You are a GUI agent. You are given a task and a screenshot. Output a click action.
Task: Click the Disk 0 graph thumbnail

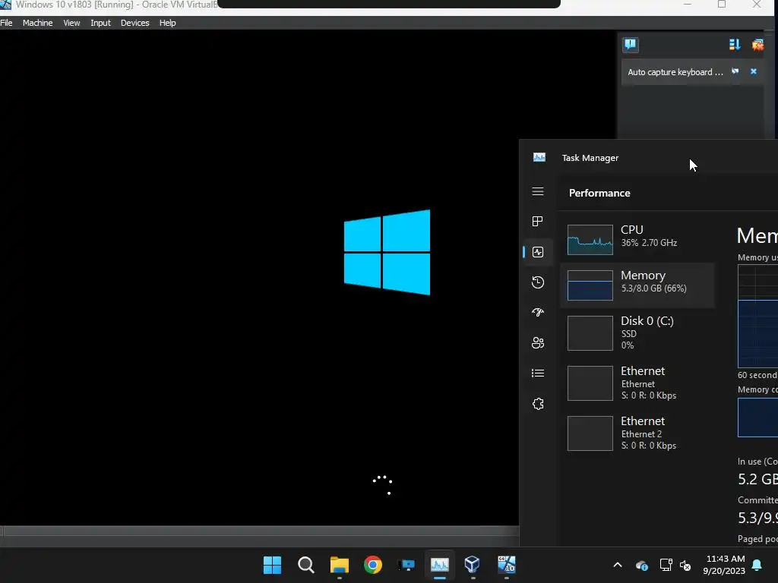tap(590, 333)
